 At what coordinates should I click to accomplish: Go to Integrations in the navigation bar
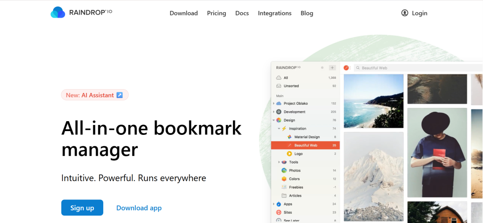point(275,13)
